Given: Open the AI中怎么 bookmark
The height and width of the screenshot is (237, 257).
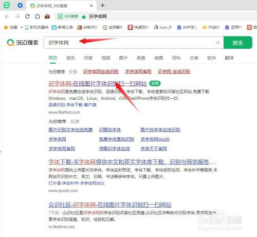Looking at the screenshot, I should (187, 27).
